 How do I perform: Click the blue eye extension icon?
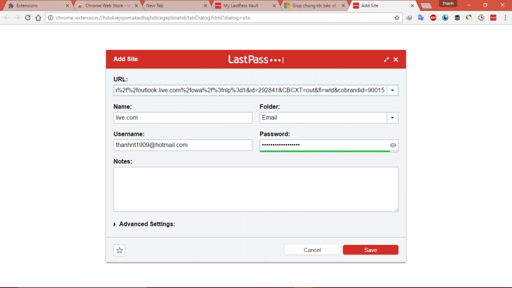click(x=445, y=17)
